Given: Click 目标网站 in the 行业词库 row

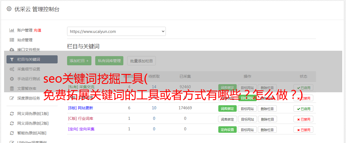Looking at the screenshot, I should click(x=247, y=119).
